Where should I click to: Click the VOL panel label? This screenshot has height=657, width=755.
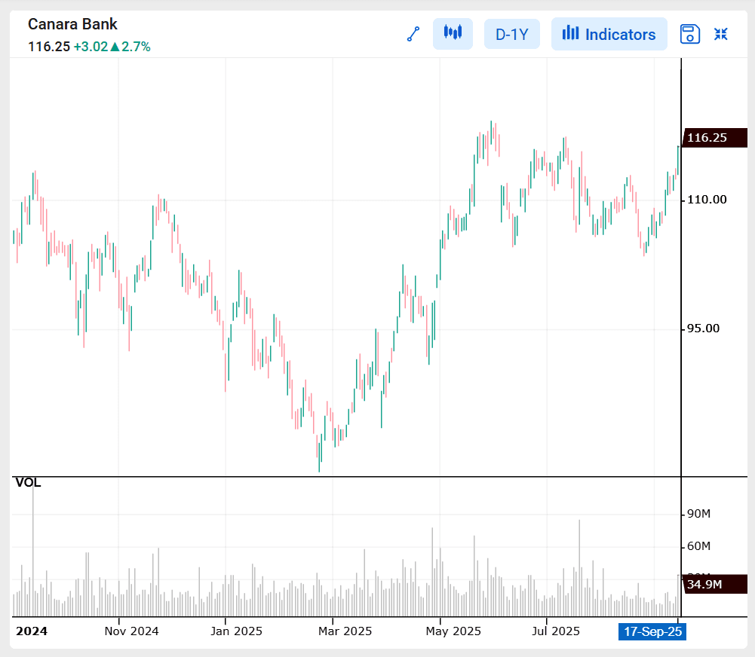coord(28,482)
